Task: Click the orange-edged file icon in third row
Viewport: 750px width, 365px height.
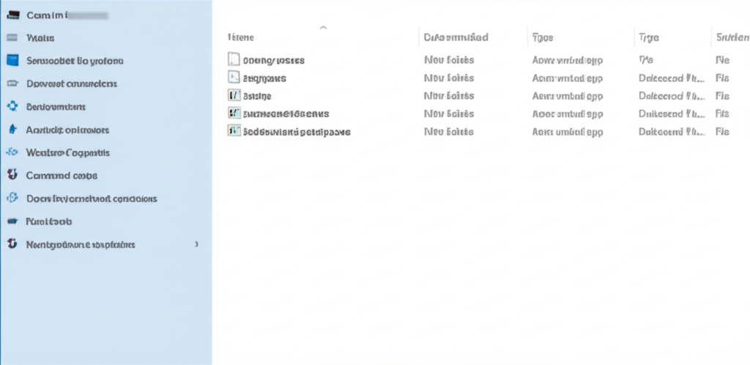Action: [x=234, y=95]
